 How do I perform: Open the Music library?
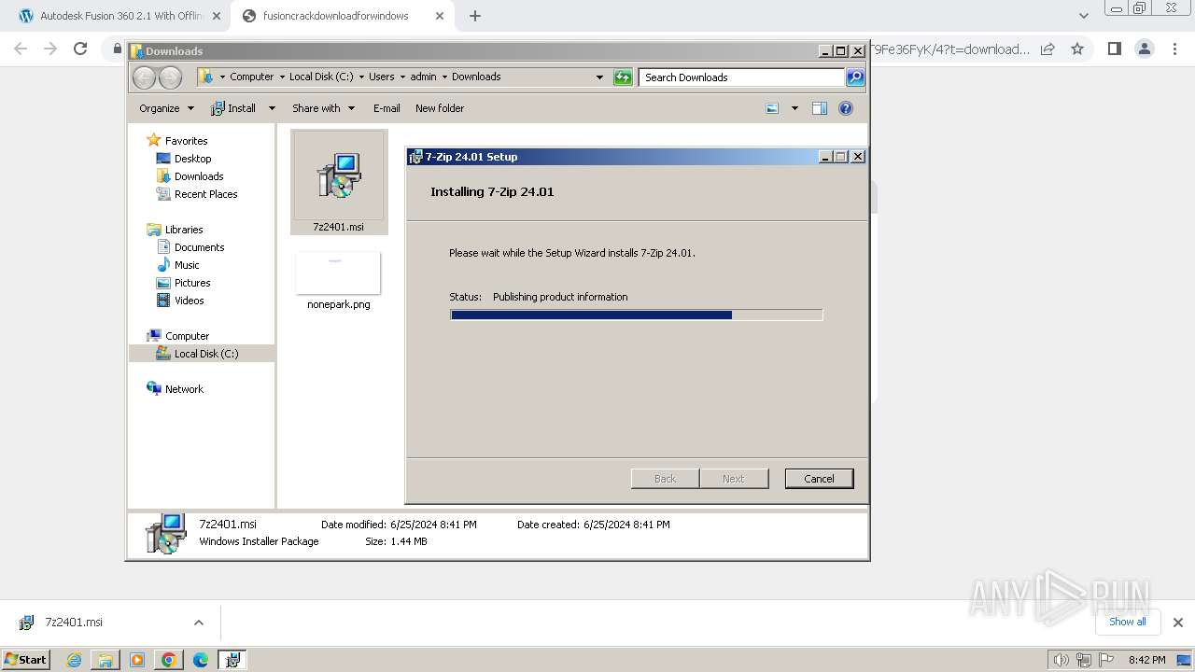point(187,265)
